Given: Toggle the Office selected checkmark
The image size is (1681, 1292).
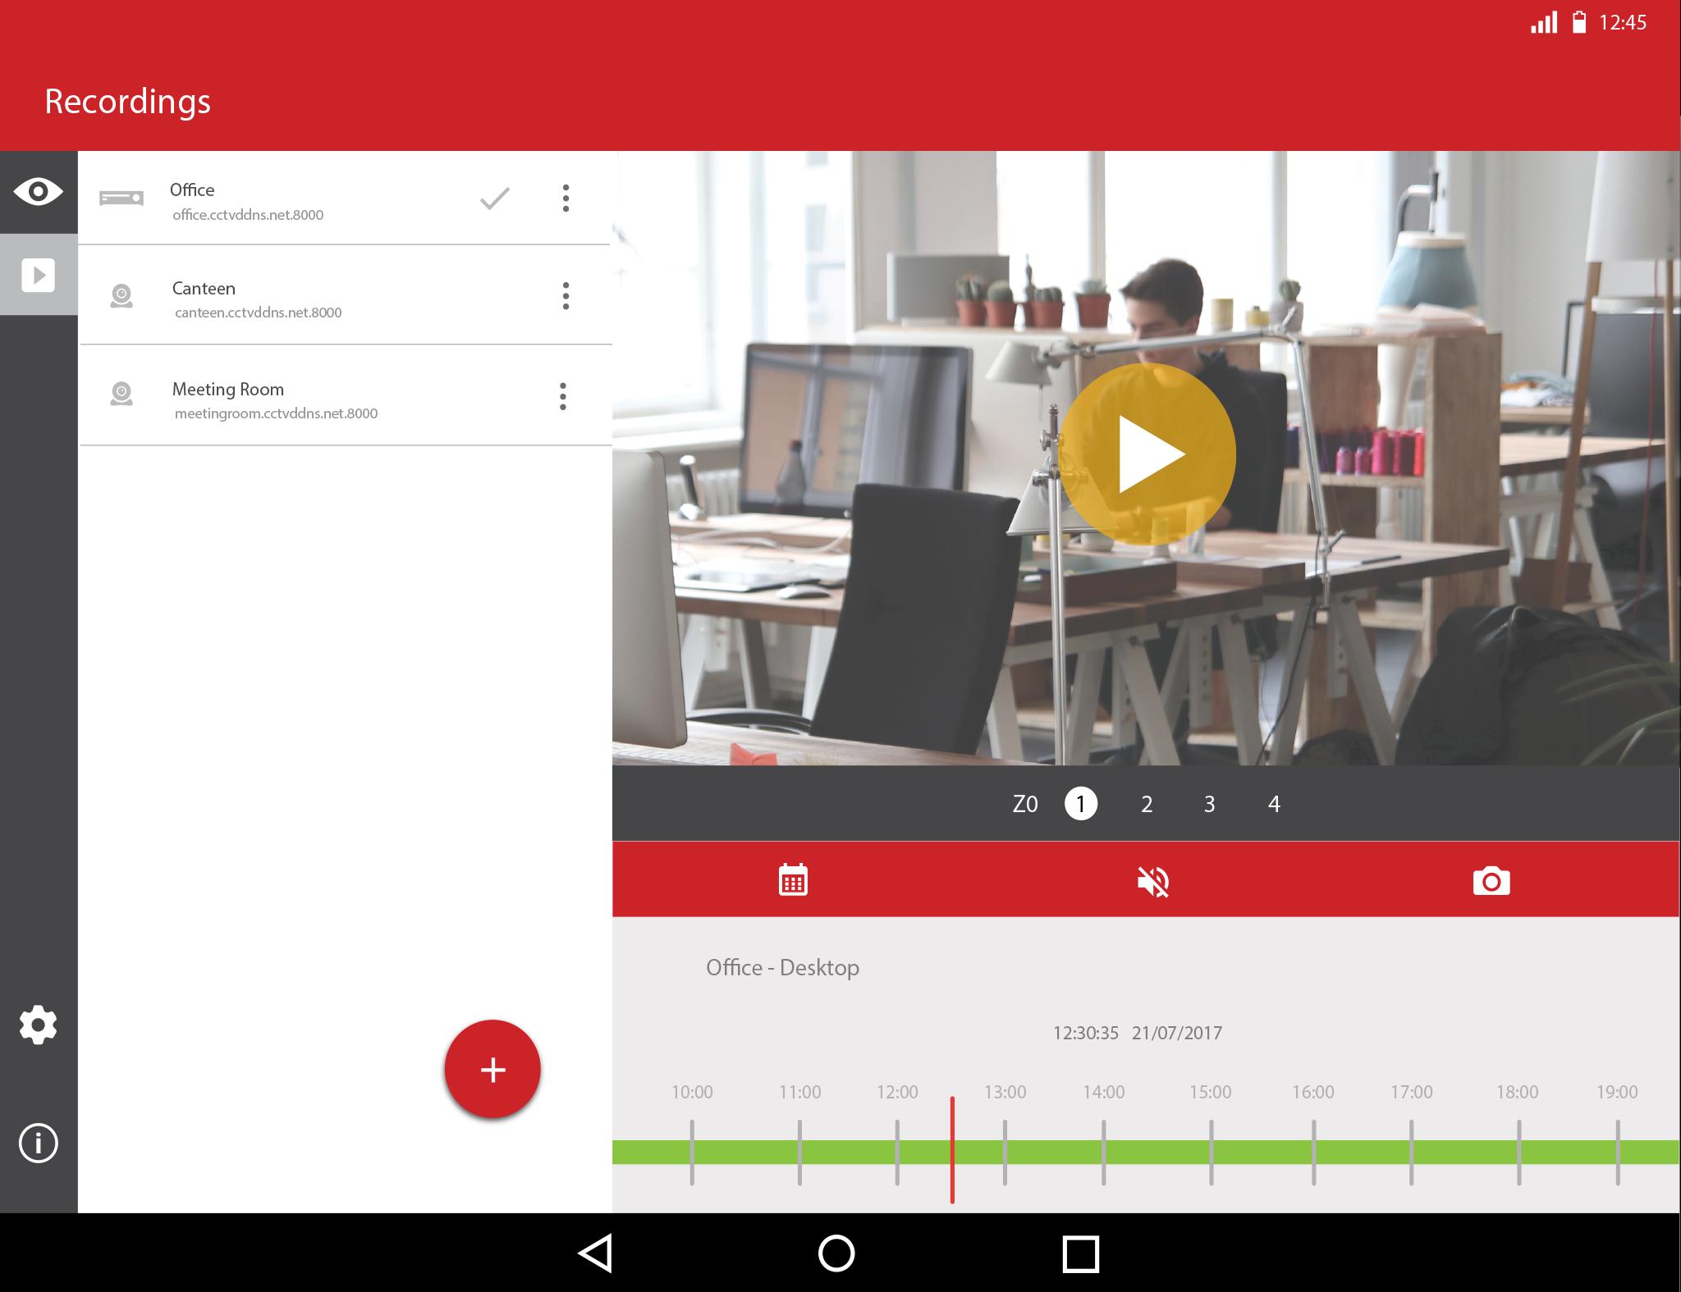Looking at the screenshot, I should click(x=495, y=198).
